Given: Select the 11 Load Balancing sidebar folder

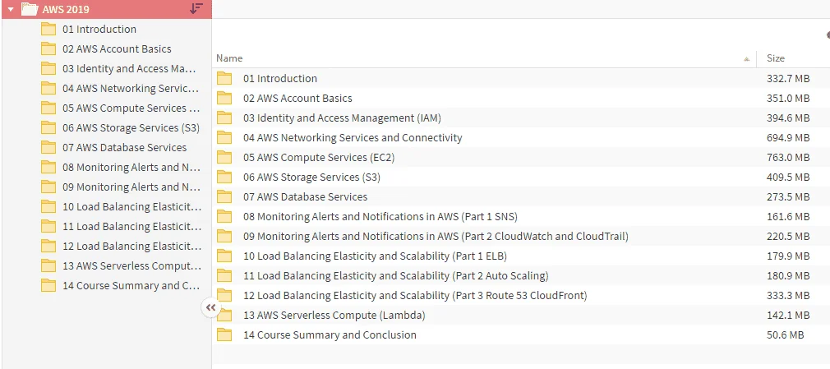Looking at the screenshot, I should [131, 226].
